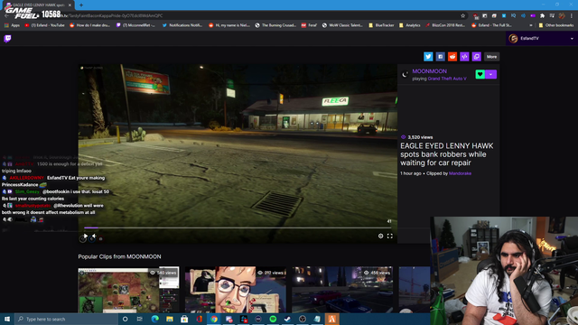Expand the Other bookmarks folder
578x325 pixels.
(x=556, y=25)
